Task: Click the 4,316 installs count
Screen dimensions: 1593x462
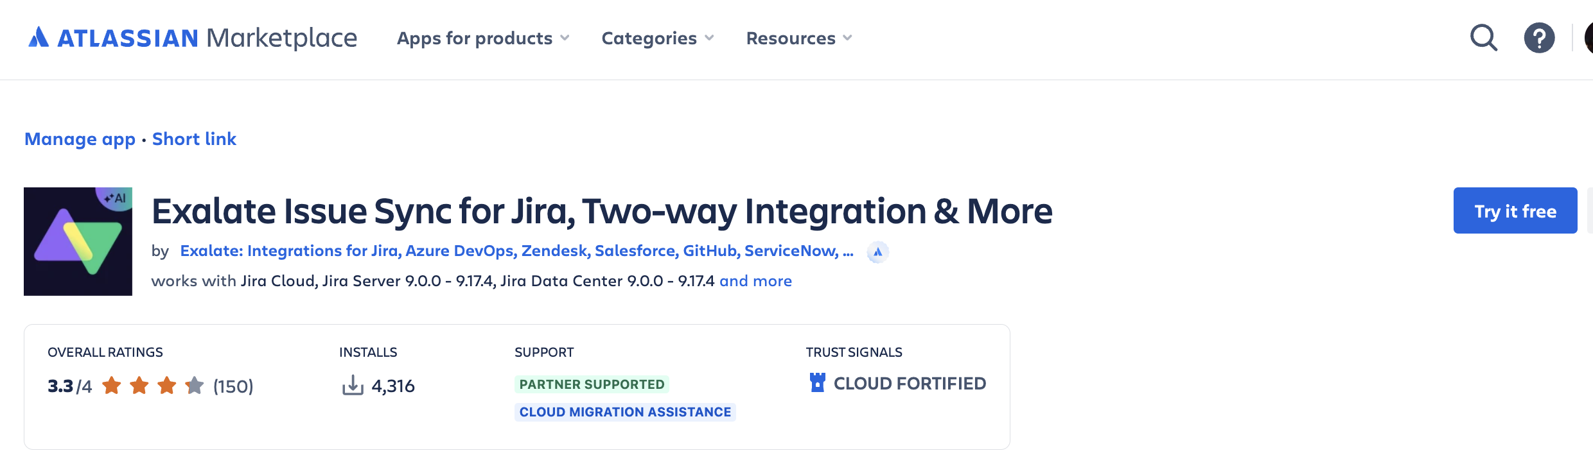Action: 393,386
